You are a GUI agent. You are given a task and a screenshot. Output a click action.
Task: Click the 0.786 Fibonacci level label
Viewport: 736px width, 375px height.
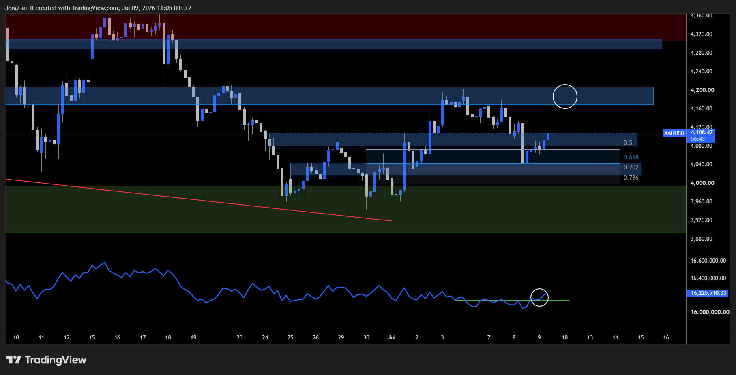631,178
